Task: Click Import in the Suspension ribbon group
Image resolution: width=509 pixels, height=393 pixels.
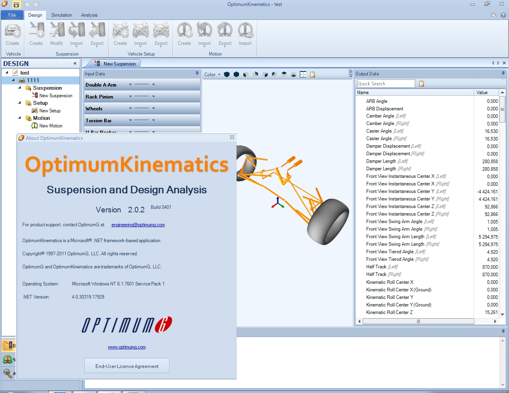Action: pos(77,34)
